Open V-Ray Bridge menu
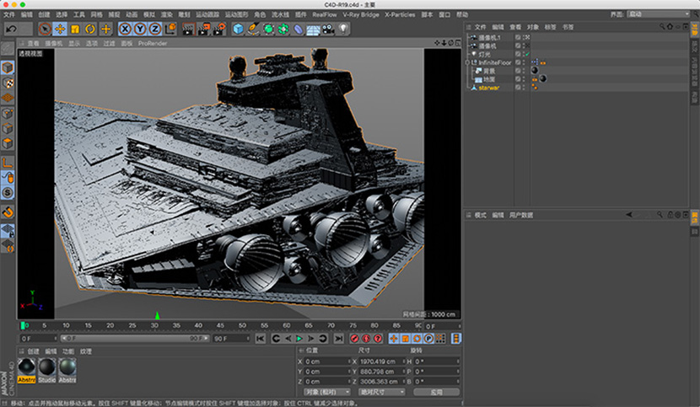This screenshot has height=407, width=700. (x=361, y=14)
